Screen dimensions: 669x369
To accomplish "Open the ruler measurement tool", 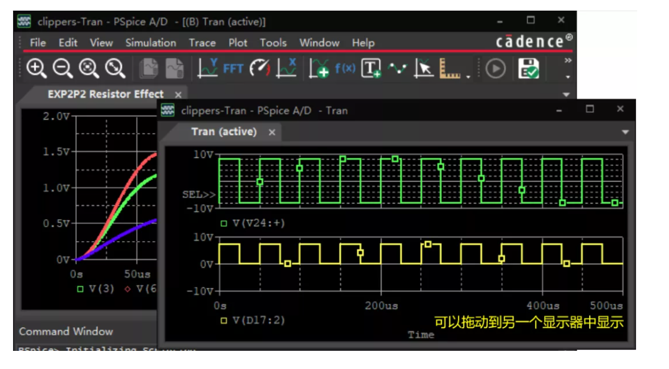I will pos(450,68).
